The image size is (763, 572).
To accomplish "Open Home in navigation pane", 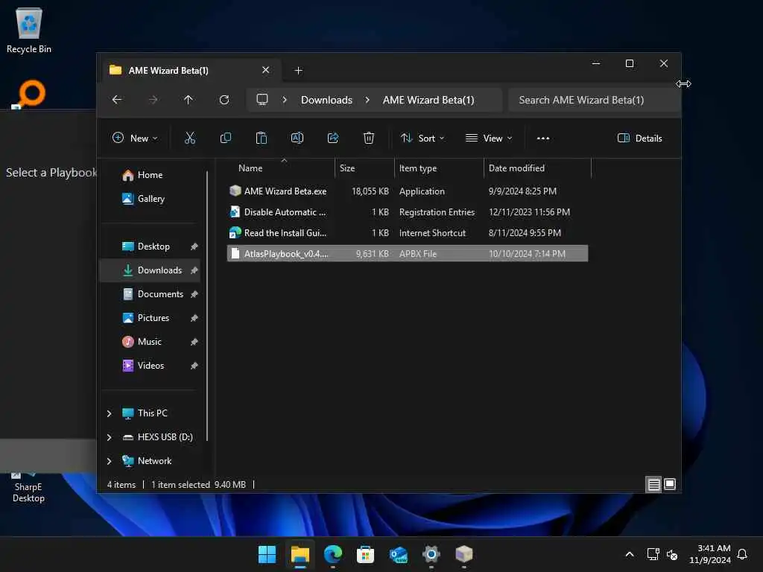I will point(150,175).
